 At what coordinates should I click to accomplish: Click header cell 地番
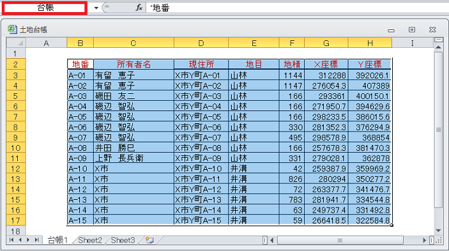pos(80,64)
